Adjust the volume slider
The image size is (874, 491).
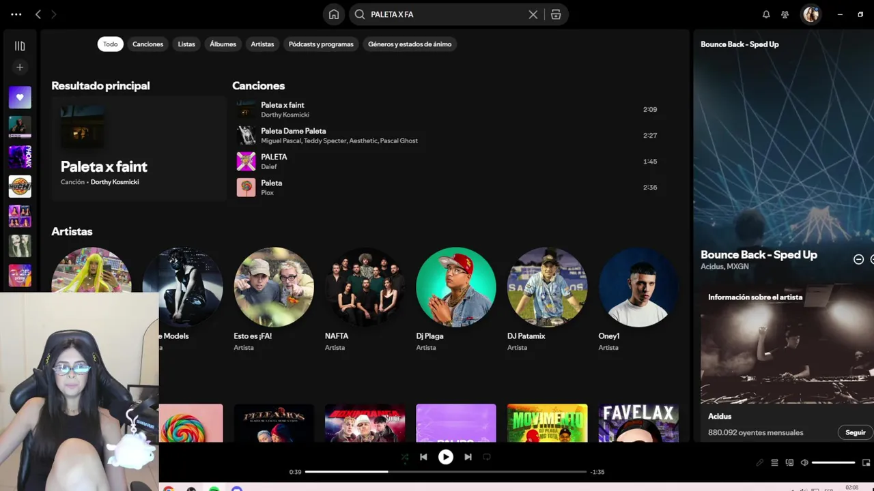[833, 462]
